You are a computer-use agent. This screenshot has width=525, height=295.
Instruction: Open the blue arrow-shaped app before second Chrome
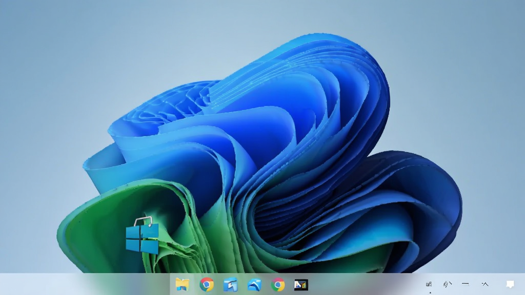click(254, 285)
